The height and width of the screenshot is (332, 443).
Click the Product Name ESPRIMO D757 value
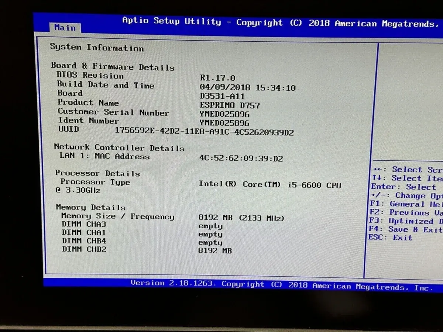[230, 106]
